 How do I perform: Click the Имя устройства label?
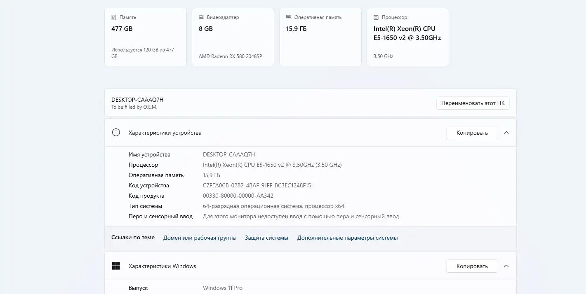[x=149, y=154]
